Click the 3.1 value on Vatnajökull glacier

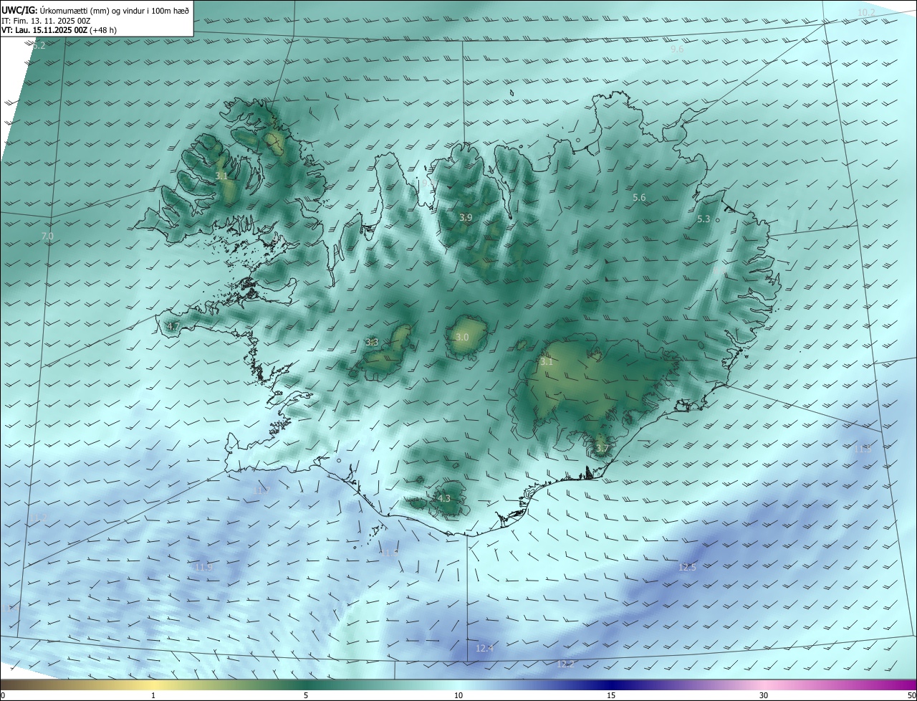pyautogui.click(x=547, y=362)
